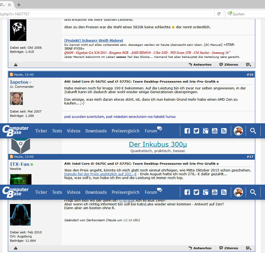Open ComputerBase logo in upper nav bar

point(15,131)
